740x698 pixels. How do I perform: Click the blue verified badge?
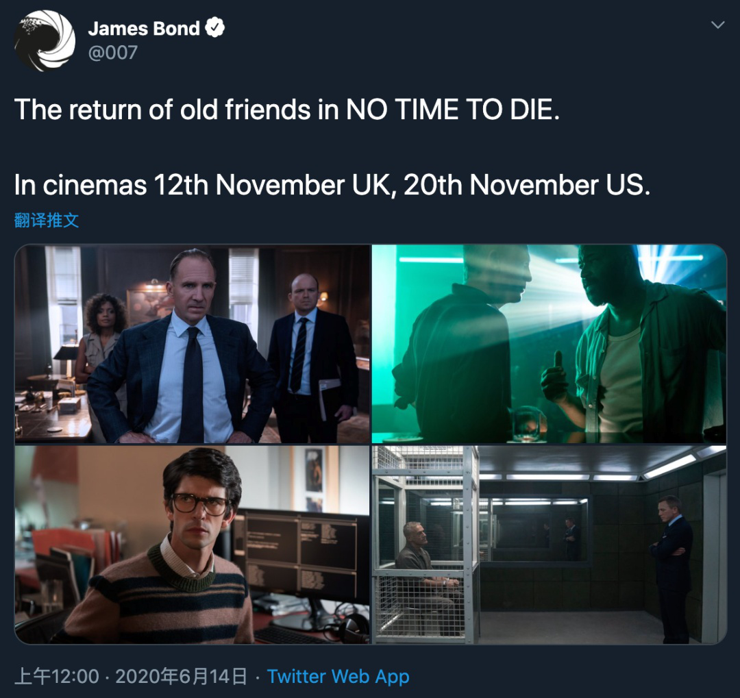(214, 28)
